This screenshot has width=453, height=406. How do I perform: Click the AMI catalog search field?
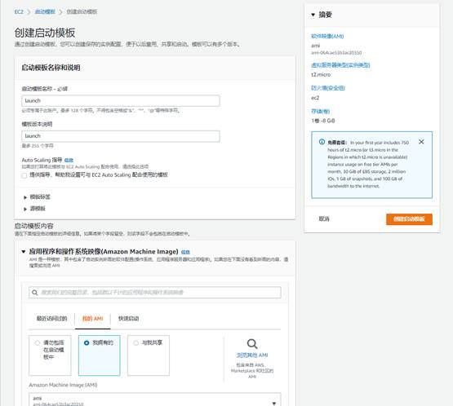pos(155,293)
